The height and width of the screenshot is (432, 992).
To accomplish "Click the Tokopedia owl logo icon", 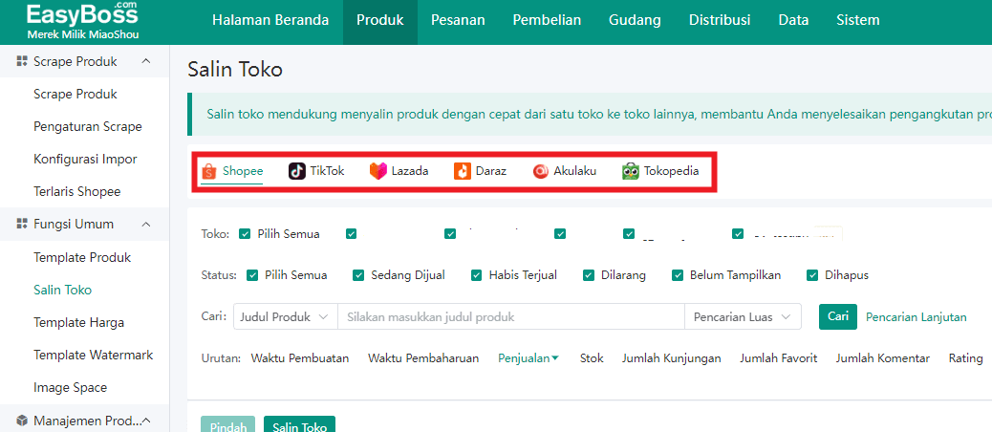I will (631, 171).
